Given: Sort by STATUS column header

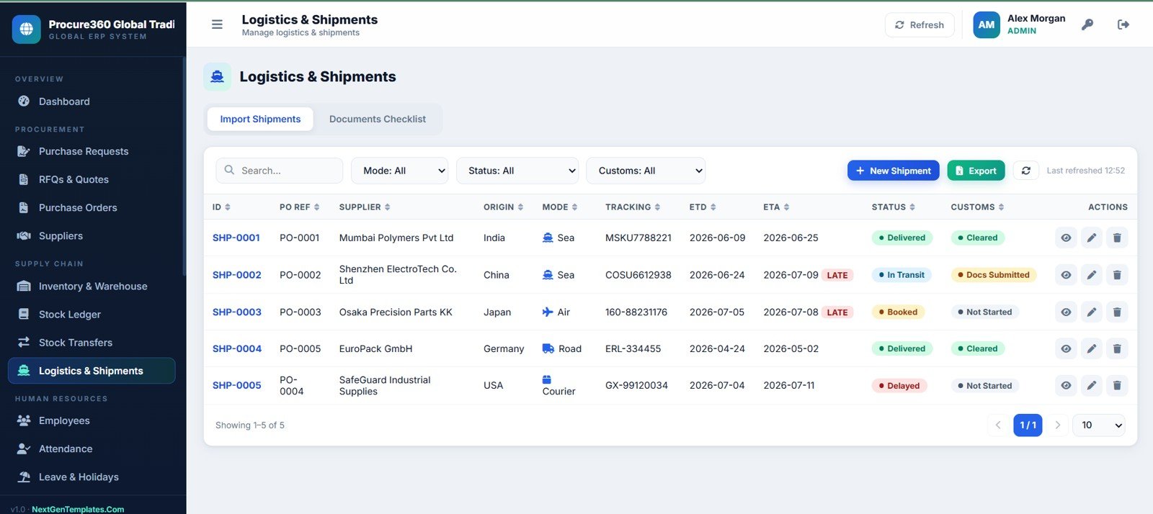Looking at the screenshot, I should 894,207.
